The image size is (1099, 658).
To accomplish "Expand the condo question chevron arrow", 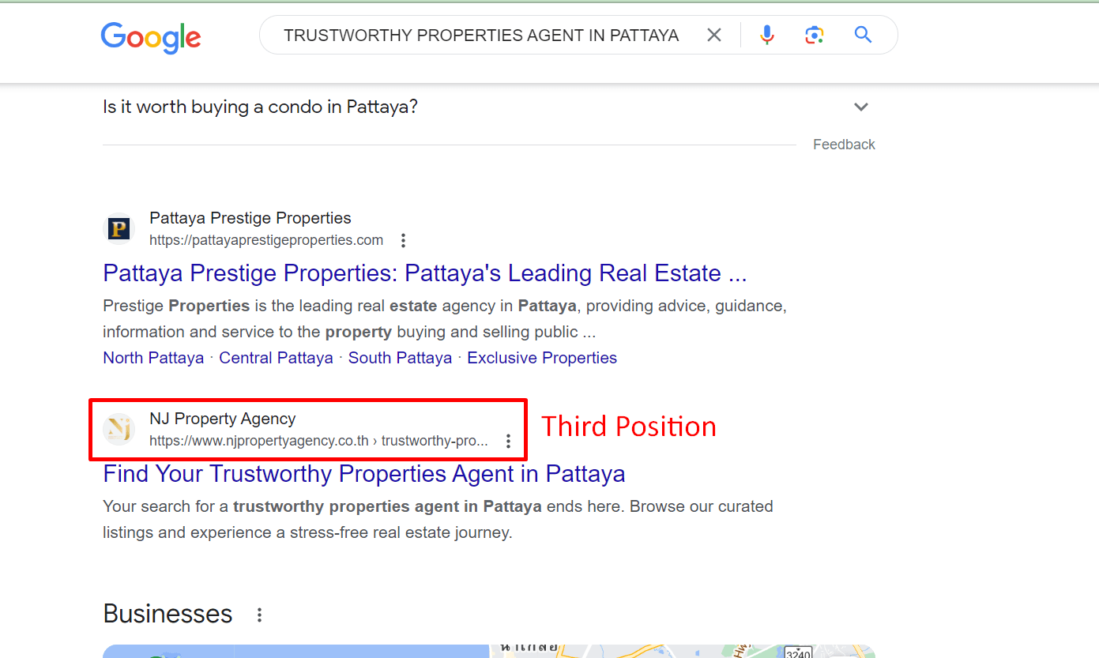I will pos(861,107).
